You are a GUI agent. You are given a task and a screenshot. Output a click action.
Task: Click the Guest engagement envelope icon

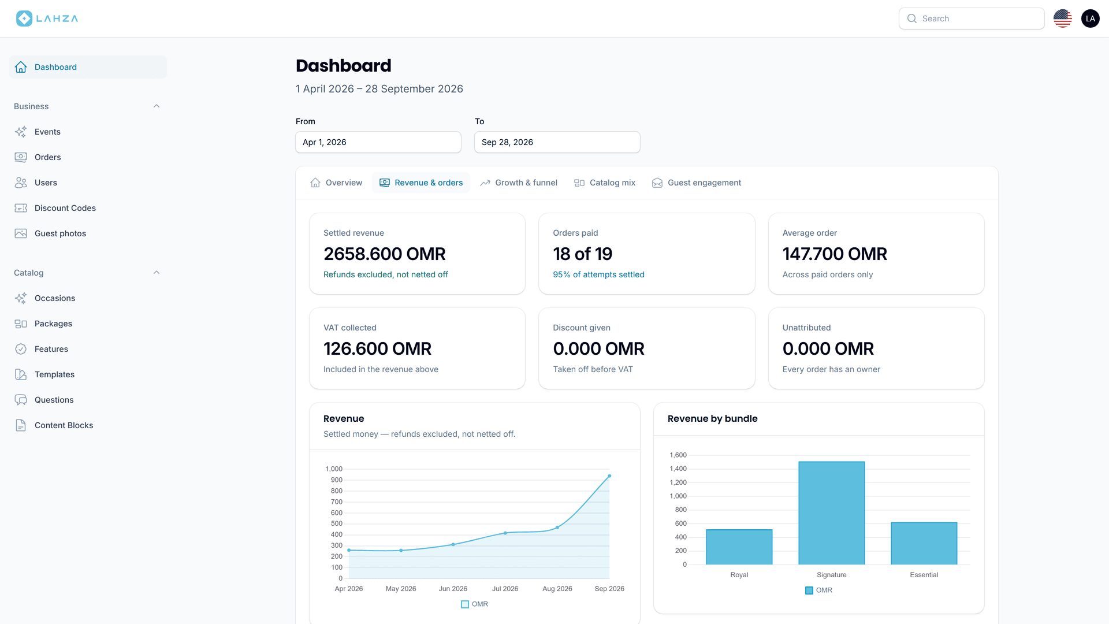tap(657, 183)
